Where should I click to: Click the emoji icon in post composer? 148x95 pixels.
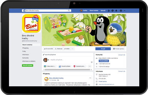91,62
